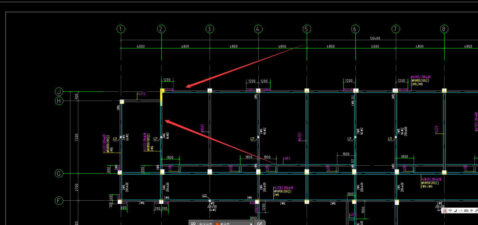The image size is (478, 225).
Task: Select axis bubble 2 at the top
Action: [161, 29]
